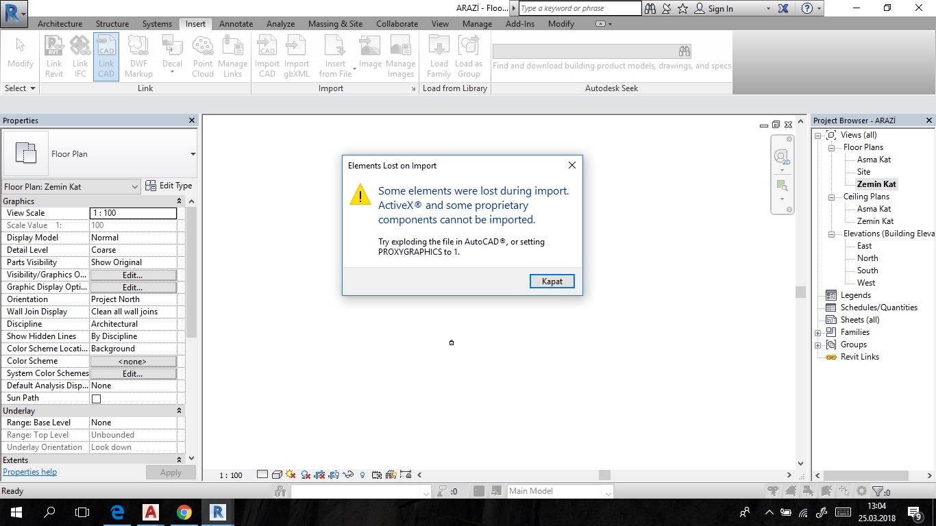Click Kapat to close the dialog

click(552, 281)
